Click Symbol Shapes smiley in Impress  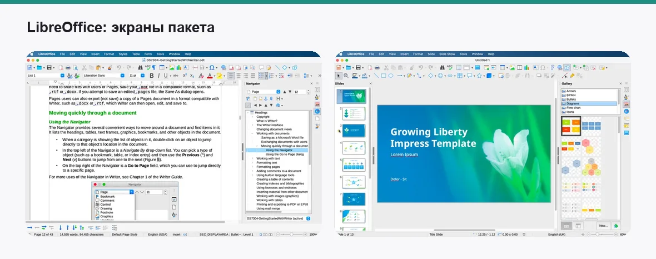tap(440, 76)
